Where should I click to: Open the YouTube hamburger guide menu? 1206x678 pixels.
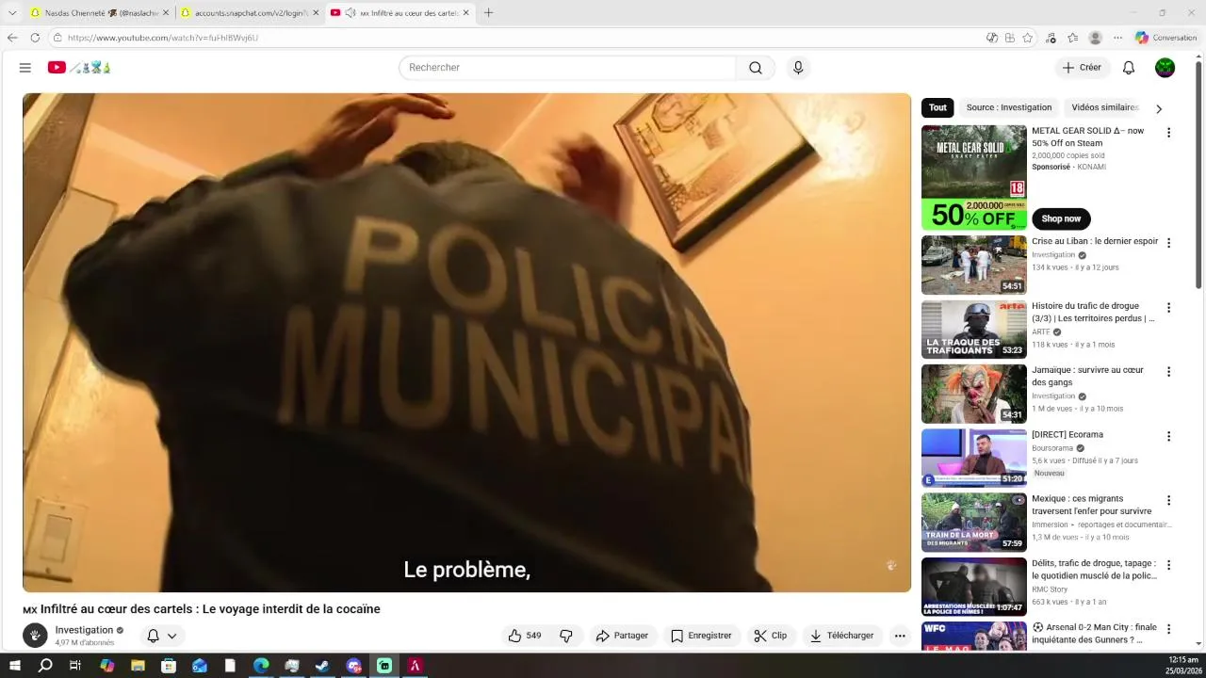[x=25, y=68]
